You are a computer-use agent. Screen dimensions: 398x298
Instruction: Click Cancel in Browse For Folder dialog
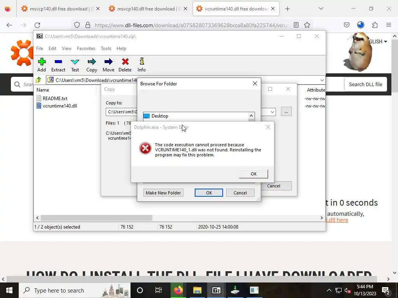tap(240, 193)
